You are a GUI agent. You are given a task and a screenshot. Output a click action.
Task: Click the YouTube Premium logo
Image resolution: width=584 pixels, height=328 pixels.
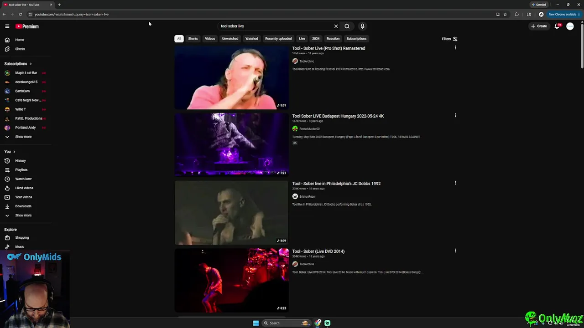pos(27,26)
